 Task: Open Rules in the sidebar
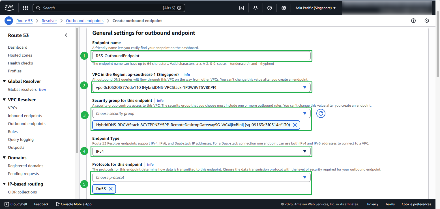tap(13, 132)
